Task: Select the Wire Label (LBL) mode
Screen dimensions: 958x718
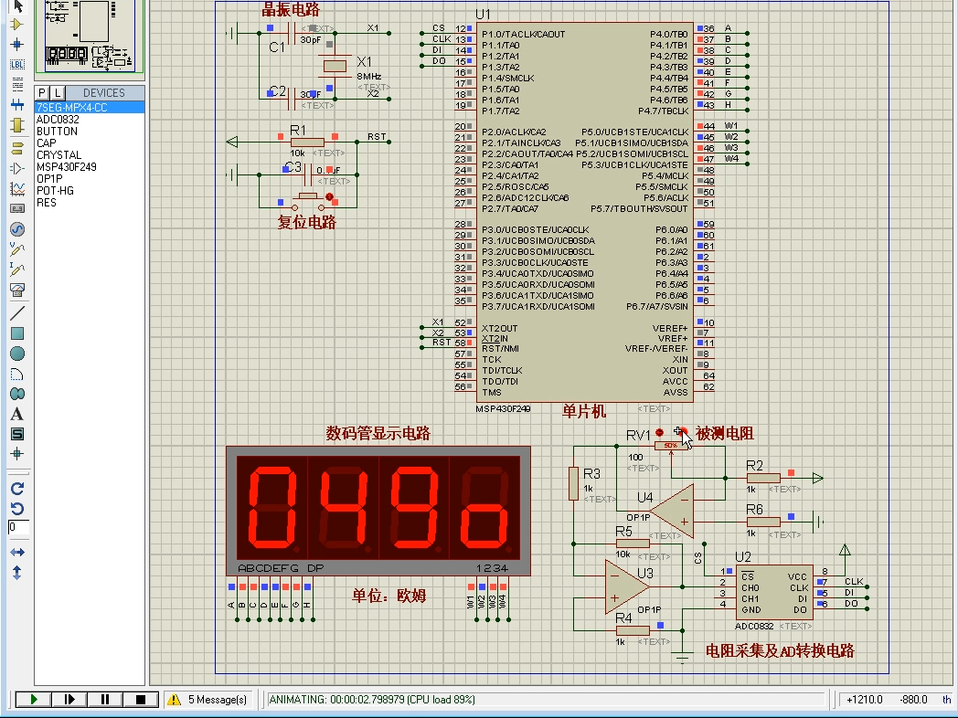Action: click(16, 66)
